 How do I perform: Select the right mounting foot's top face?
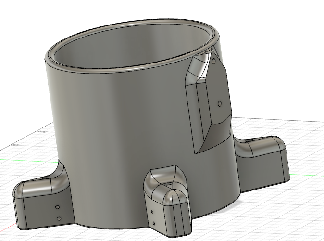tap(262, 145)
